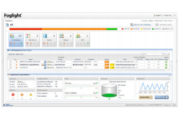Click the Contact Us footer link
The width and height of the screenshot is (180, 120).
point(167,105)
